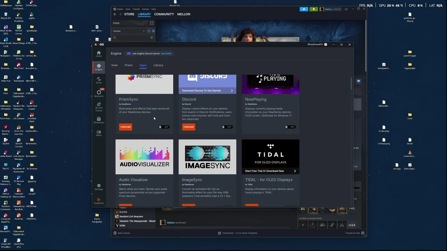Open Steam STORE tab

129,14
